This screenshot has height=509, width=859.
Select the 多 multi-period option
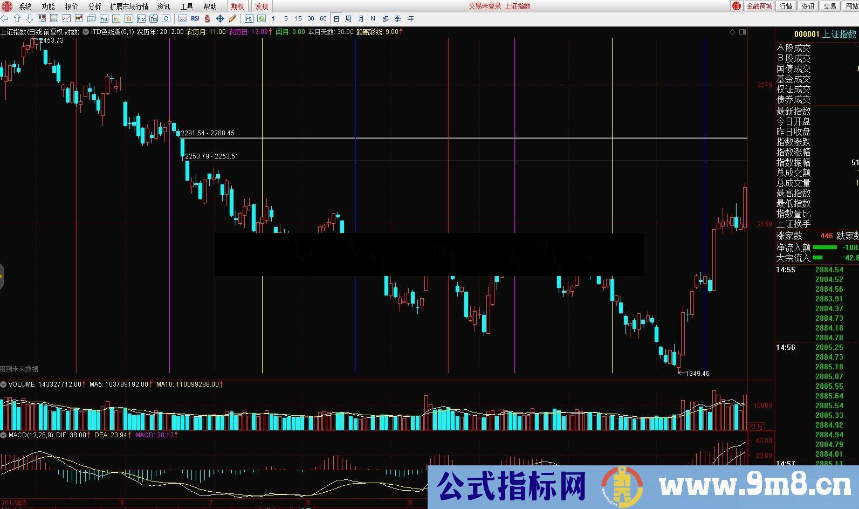386,18
